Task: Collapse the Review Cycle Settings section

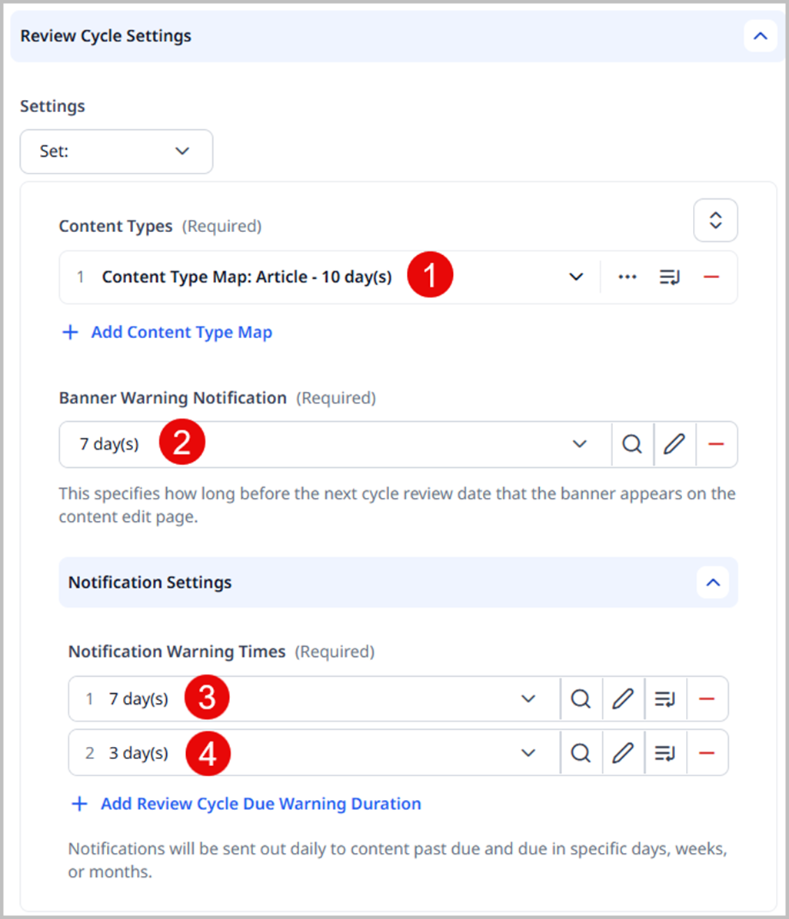Action: pos(760,35)
